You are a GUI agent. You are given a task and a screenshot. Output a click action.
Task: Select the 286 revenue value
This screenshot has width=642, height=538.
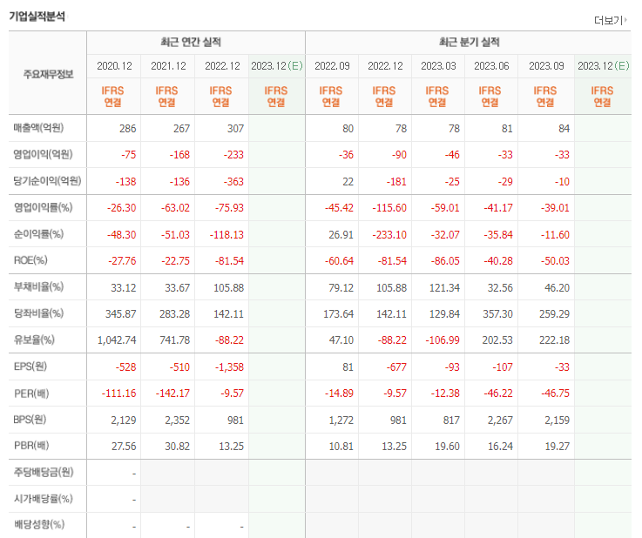pos(127,129)
